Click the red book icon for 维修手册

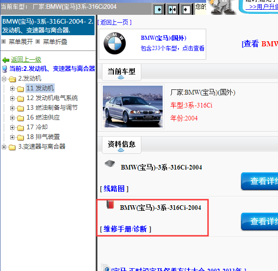click(110, 205)
